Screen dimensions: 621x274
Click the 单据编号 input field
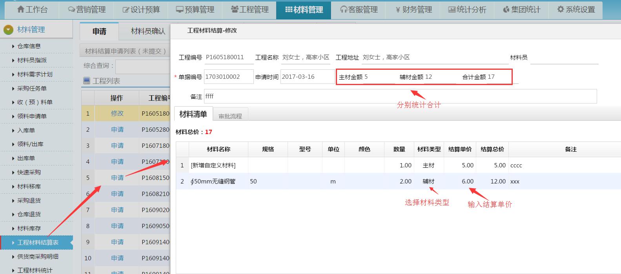click(x=228, y=77)
